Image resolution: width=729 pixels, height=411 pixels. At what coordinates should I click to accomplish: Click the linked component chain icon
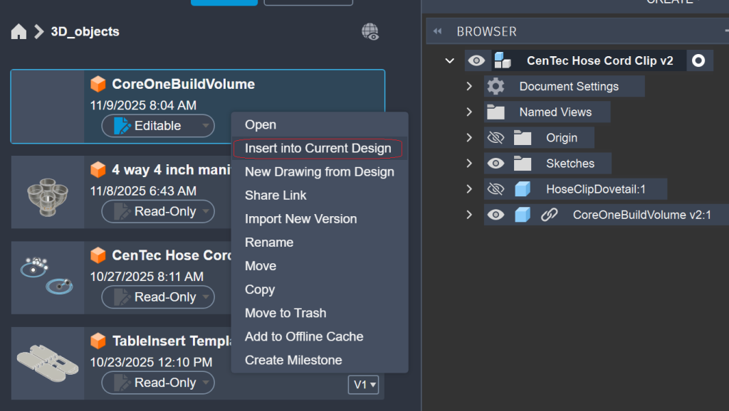tap(549, 215)
